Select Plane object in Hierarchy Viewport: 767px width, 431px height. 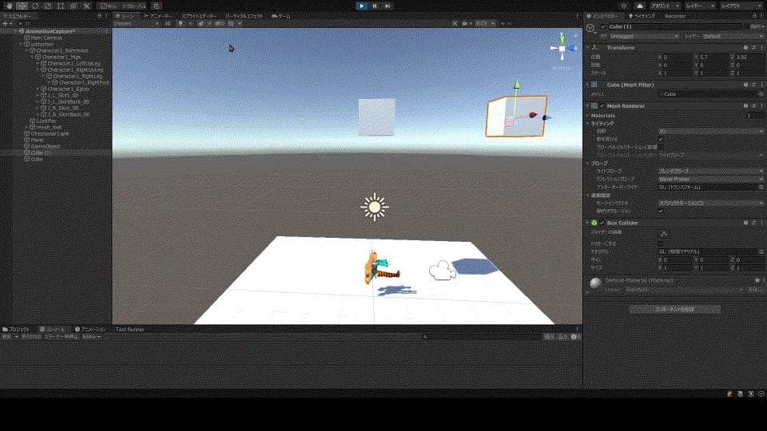coord(37,140)
